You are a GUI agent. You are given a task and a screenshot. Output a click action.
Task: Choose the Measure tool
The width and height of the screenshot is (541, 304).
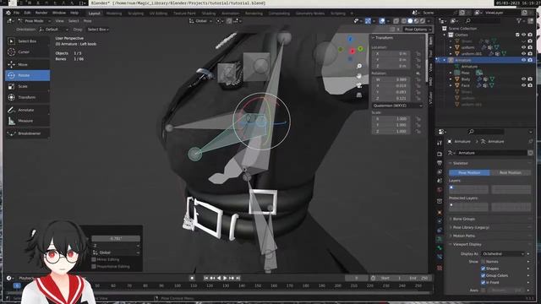click(x=28, y=121)
